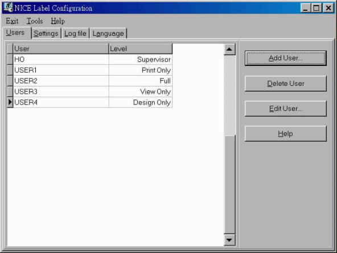Click the User column header

pyautogui.click(x=61, y=49)
